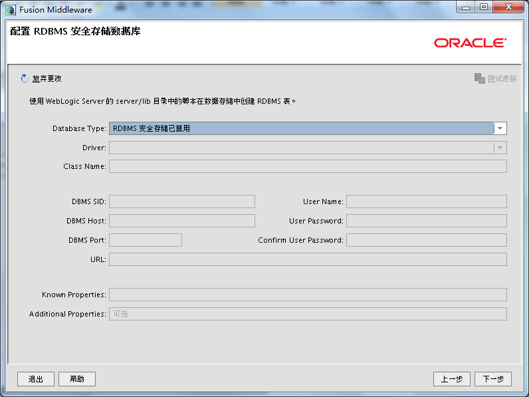Viewport: 529px width, 397px height.
Task: Minimize the Fusion Middleware window
Action: coord(466,7)
